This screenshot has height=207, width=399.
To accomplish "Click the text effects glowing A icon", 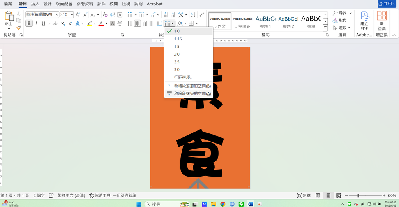I will 78,23.
